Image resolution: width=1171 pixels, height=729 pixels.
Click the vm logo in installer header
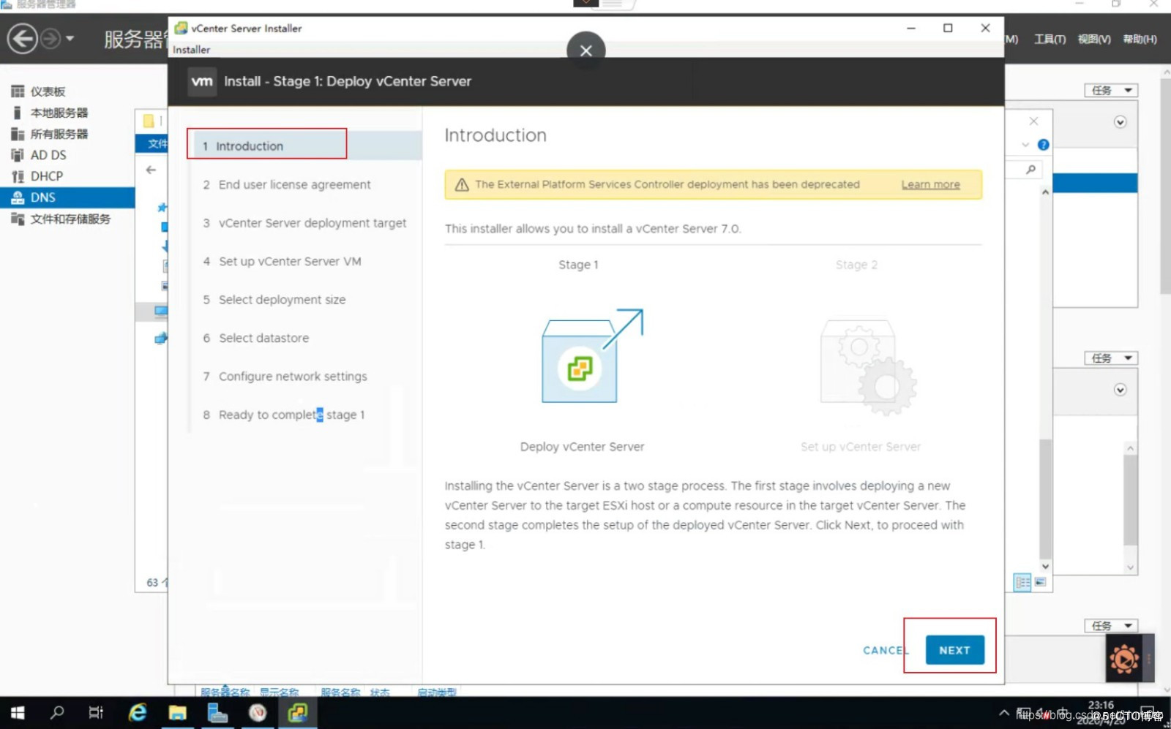point(202,81)
